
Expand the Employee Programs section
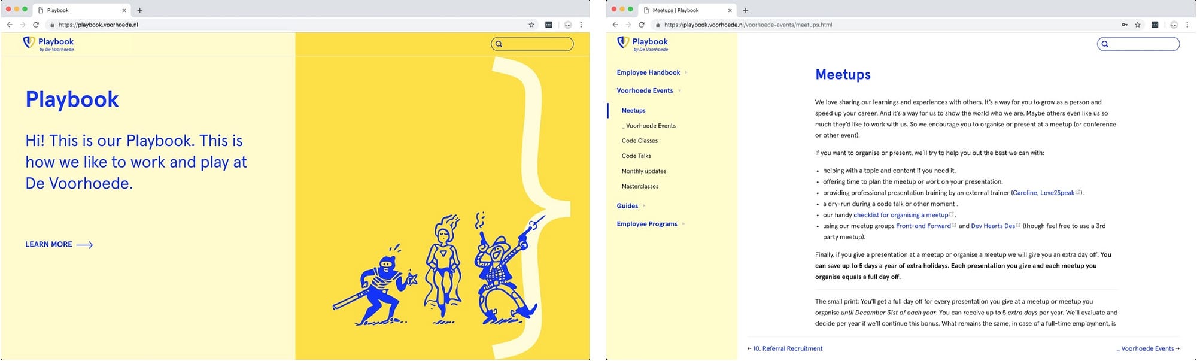pos(651,223)
